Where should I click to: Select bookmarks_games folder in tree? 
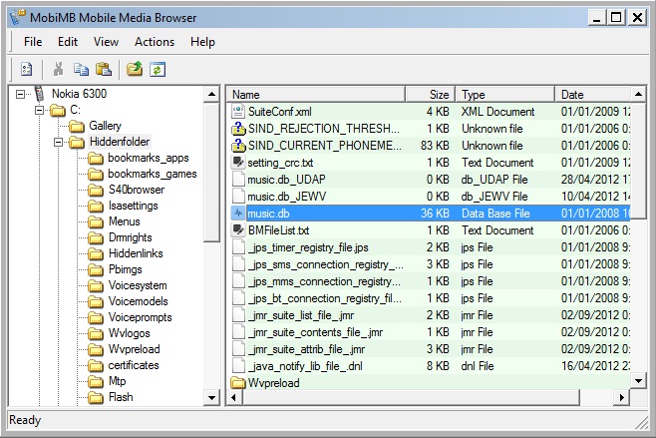click(x=153, y=174)
